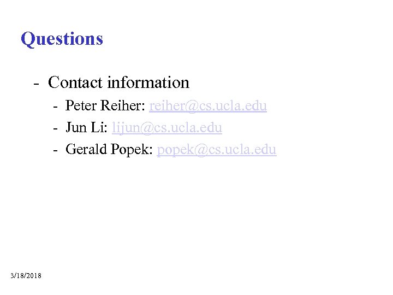393x295 pixels.
Task: Click the first name Peter
Action: coord(80,106)
